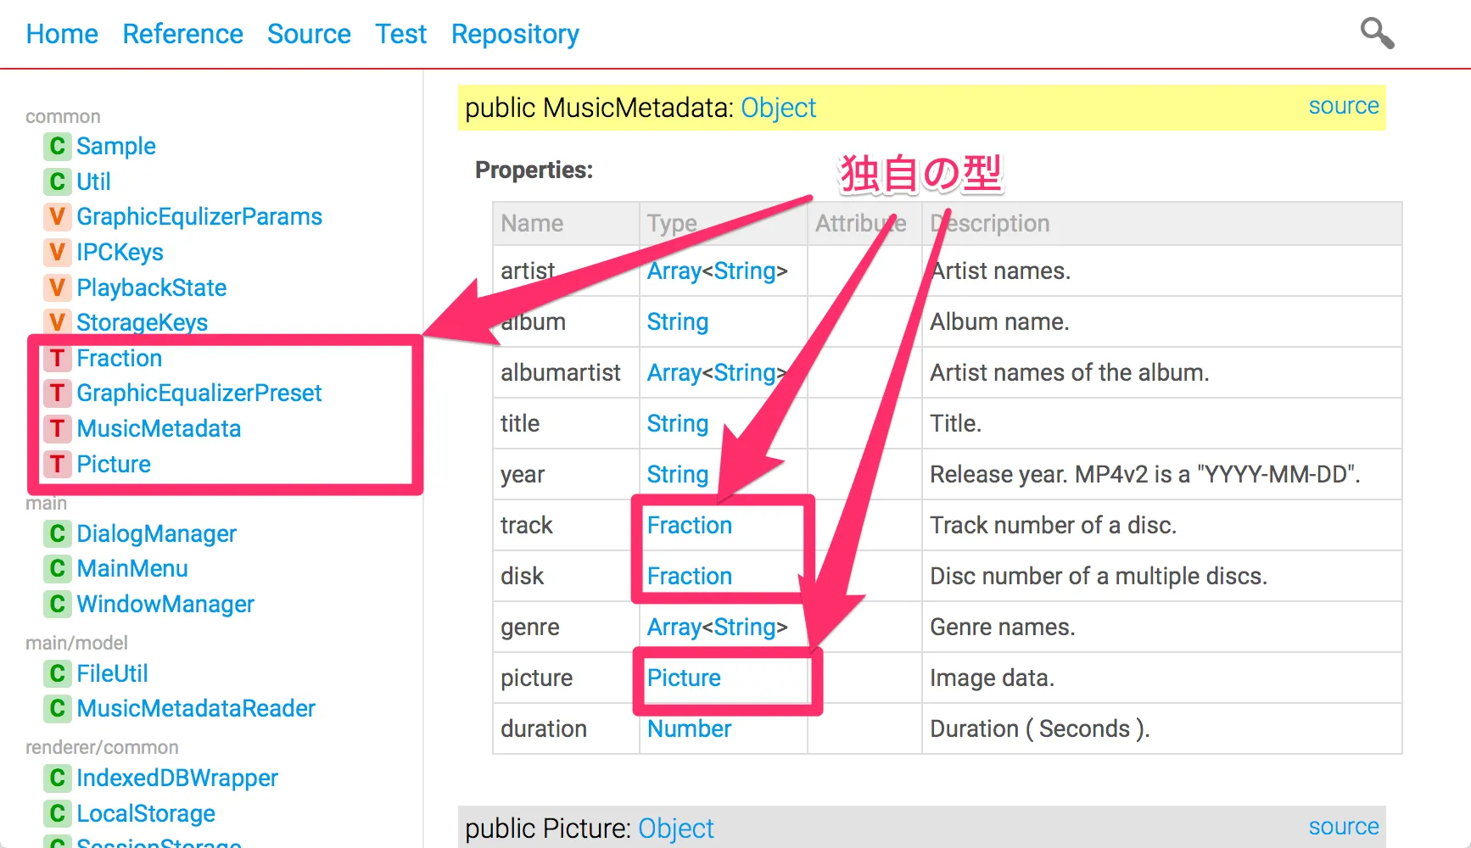Go to the Repository menu item
The width and height of the screenshot is (1471, 848).
pos(514,34)
